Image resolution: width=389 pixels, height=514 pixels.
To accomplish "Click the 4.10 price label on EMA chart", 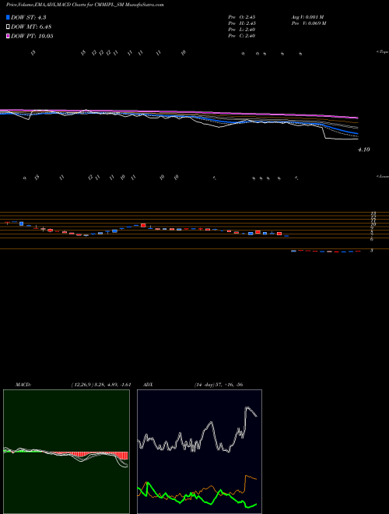I will 364,150.
